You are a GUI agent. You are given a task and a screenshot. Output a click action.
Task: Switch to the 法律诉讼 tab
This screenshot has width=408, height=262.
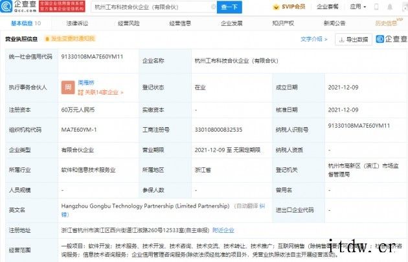point(77,23)
